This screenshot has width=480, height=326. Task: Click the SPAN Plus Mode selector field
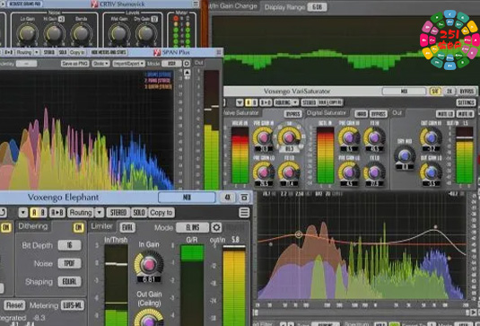[171, 64]
